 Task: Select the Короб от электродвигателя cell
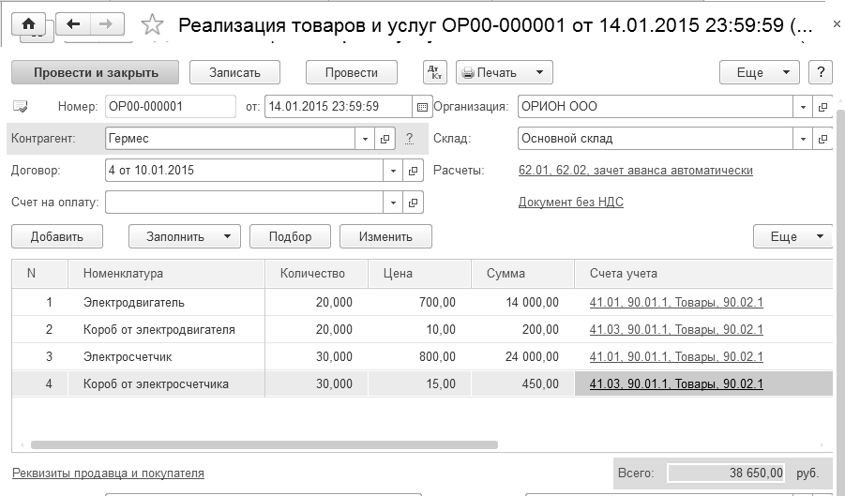(166, 329)
